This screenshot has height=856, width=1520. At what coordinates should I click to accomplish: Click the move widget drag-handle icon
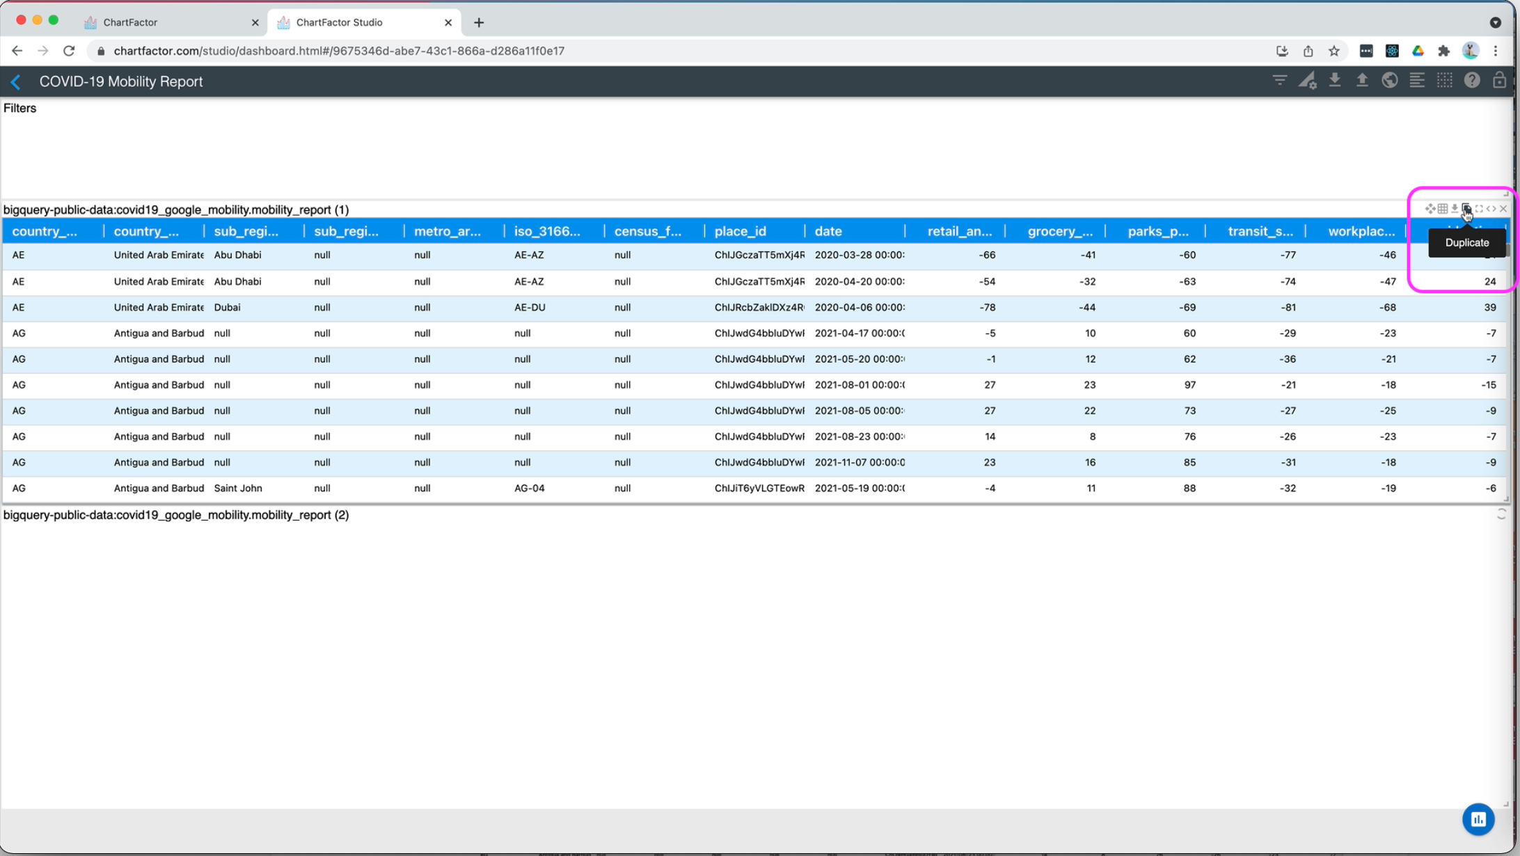coord(1430,209)
